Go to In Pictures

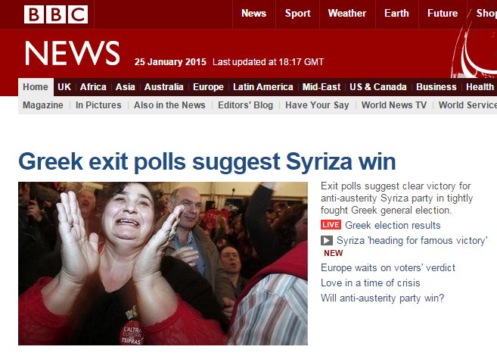click(x=98, y=105)
